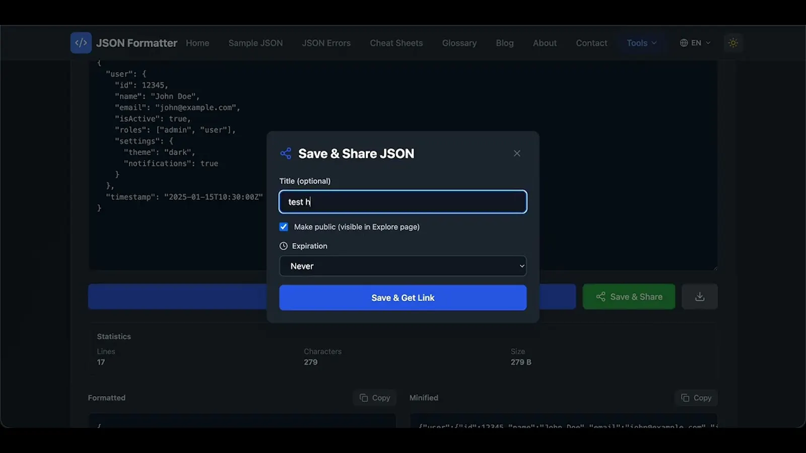The width and height of the screenshot is (806, 453).
Task: Open the Glossary page
Action: tap(459, 43)
